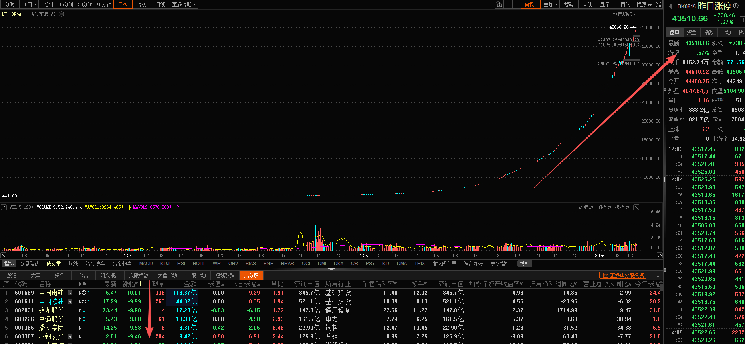Close the volume indicator sub-panel

(x=636, y=207)
